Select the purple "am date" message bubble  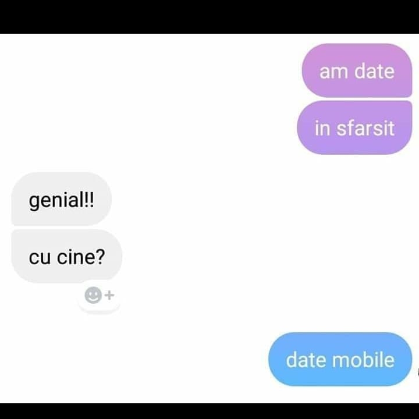(x=357, y=70)
